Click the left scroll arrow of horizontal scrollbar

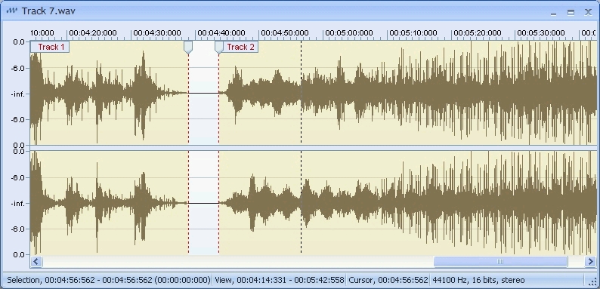pyautogui.click(x=36, y=262)
